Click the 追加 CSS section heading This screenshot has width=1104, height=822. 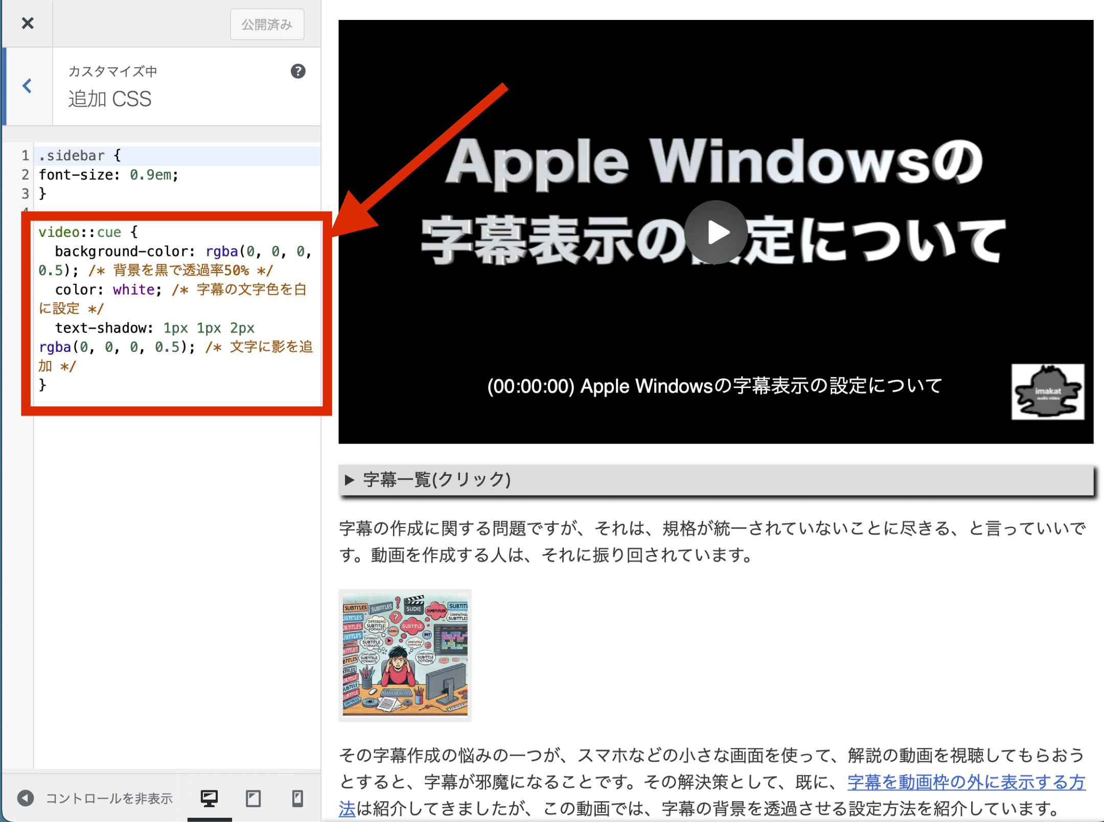110,99
